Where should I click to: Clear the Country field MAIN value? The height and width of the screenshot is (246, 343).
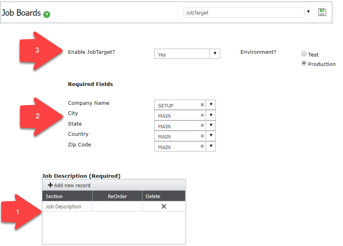coord(202,136)
